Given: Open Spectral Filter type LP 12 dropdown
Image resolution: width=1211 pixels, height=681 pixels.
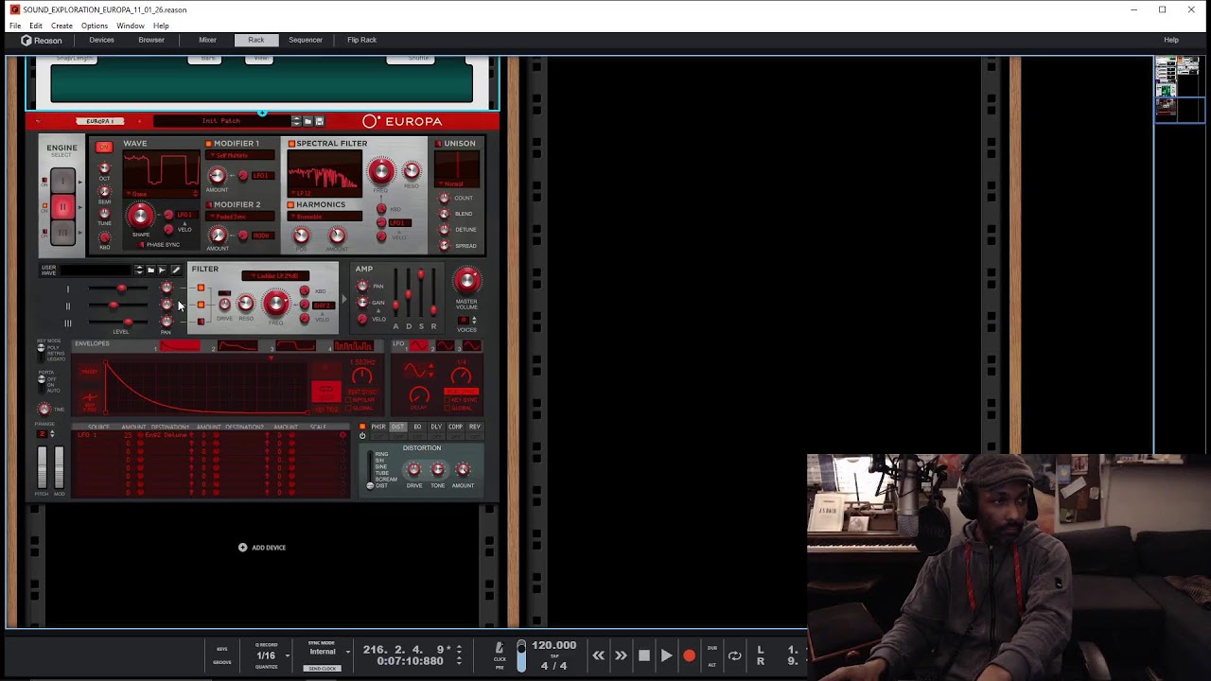Looking at the screenshot, I should pyautogui.click(x=325, y=194).
